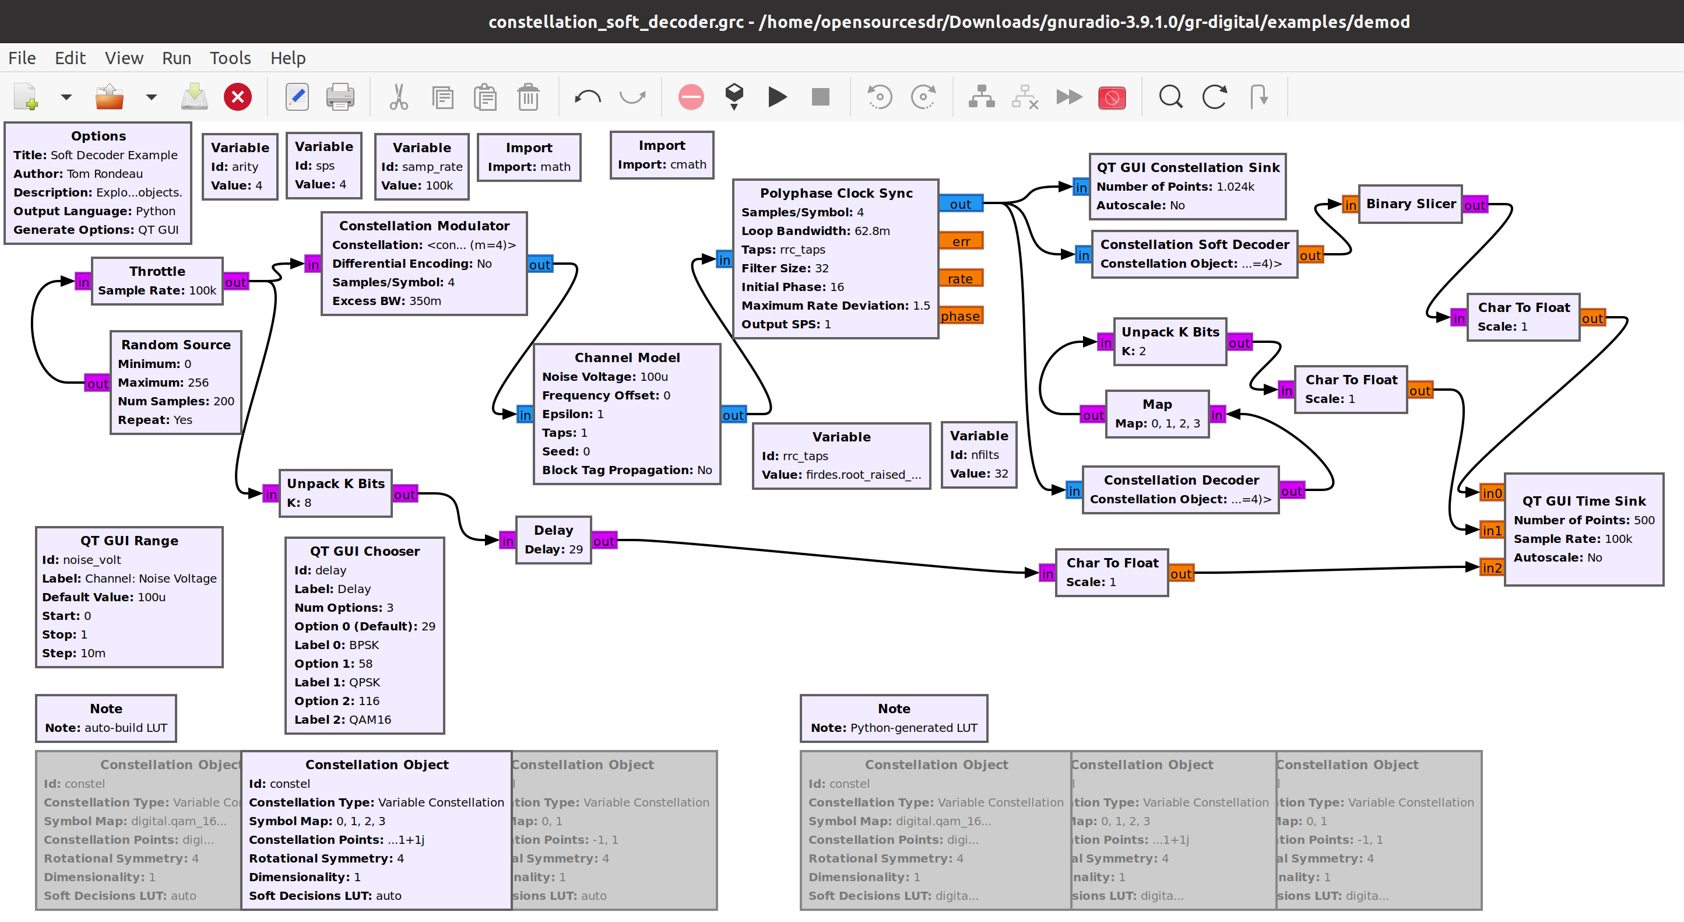Open the Run menu
Image resolution: width=1684 pixels, height=922 pixels.
click(176, 58)
